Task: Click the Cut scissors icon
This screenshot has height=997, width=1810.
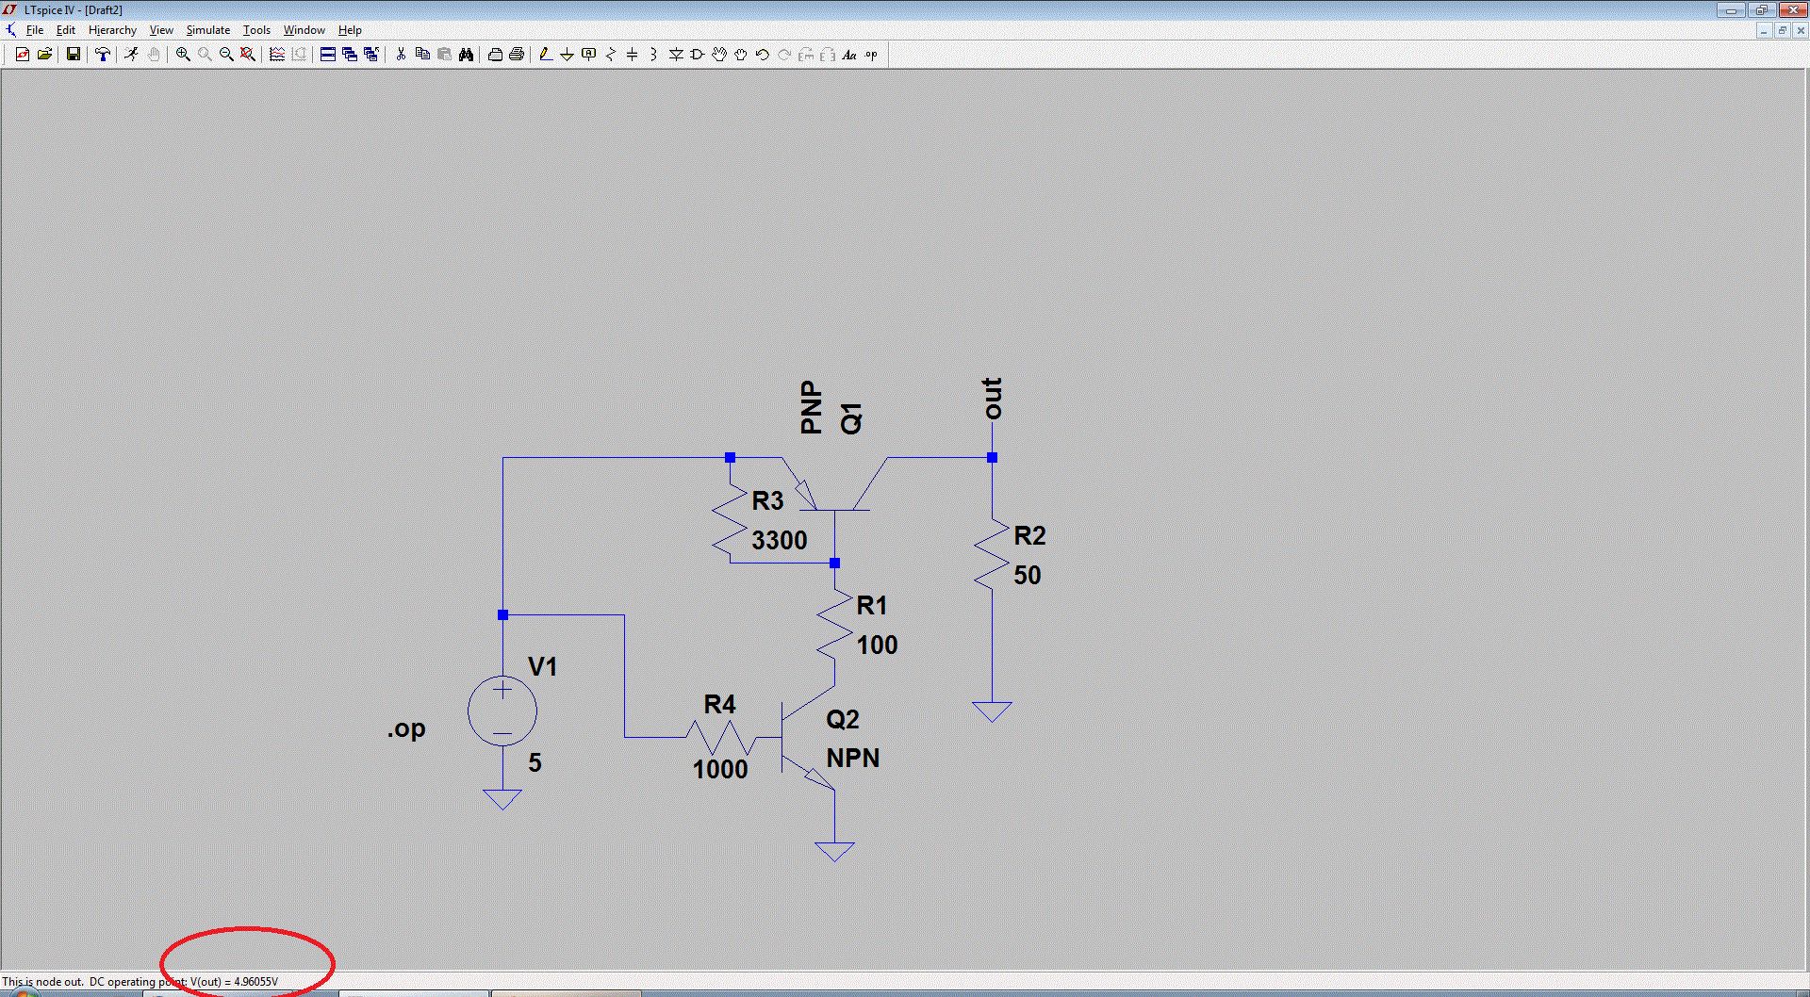Action: [401, 55]
